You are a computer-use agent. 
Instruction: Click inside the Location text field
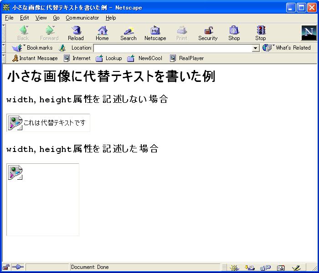[172, 48]
